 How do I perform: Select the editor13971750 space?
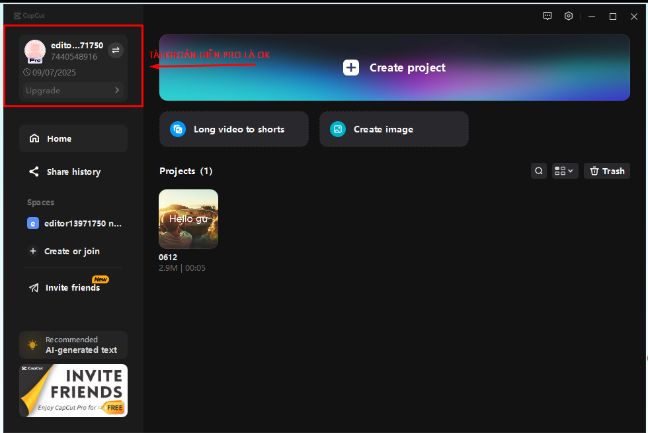click(74, 224)
